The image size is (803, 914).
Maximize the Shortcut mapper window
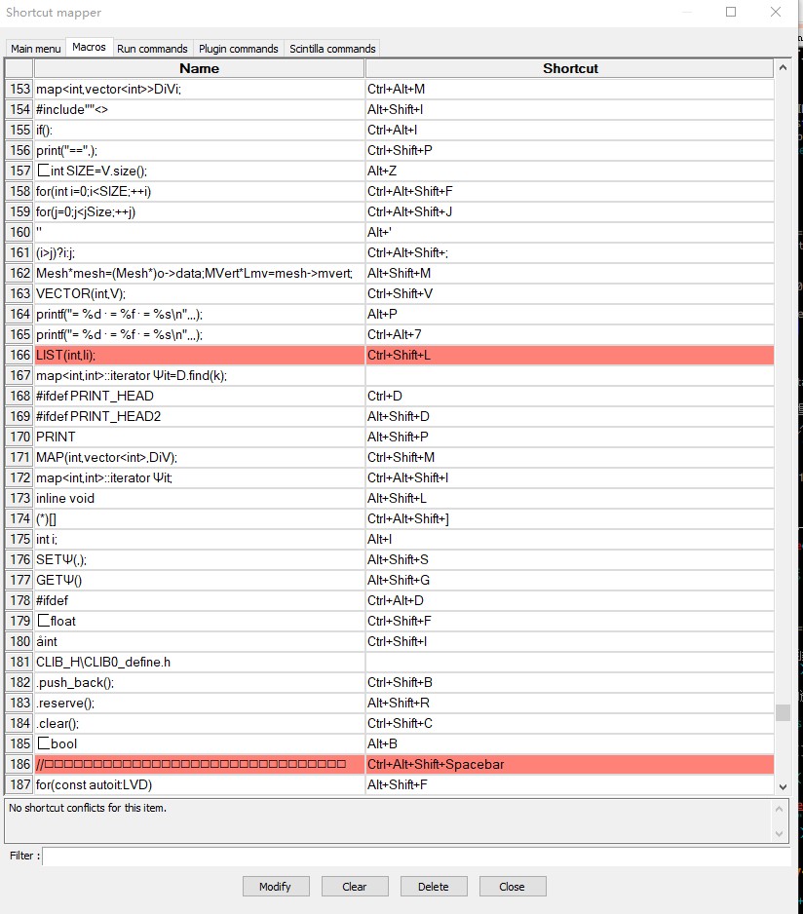[x=731, y=12]
